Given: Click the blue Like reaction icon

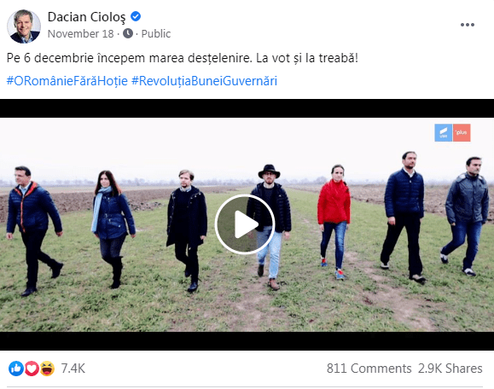Looking at the screenshot, I should click(x=16, y=369).
